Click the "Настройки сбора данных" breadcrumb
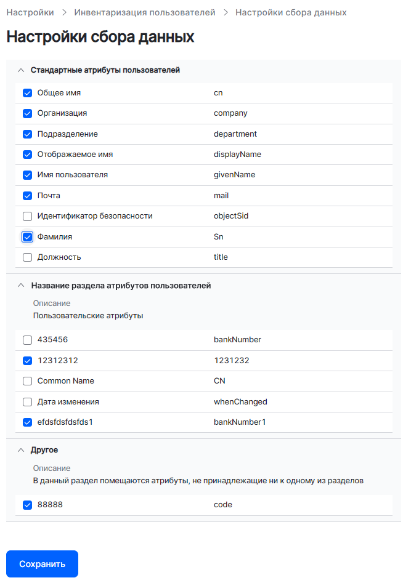 tap(291, 12)
